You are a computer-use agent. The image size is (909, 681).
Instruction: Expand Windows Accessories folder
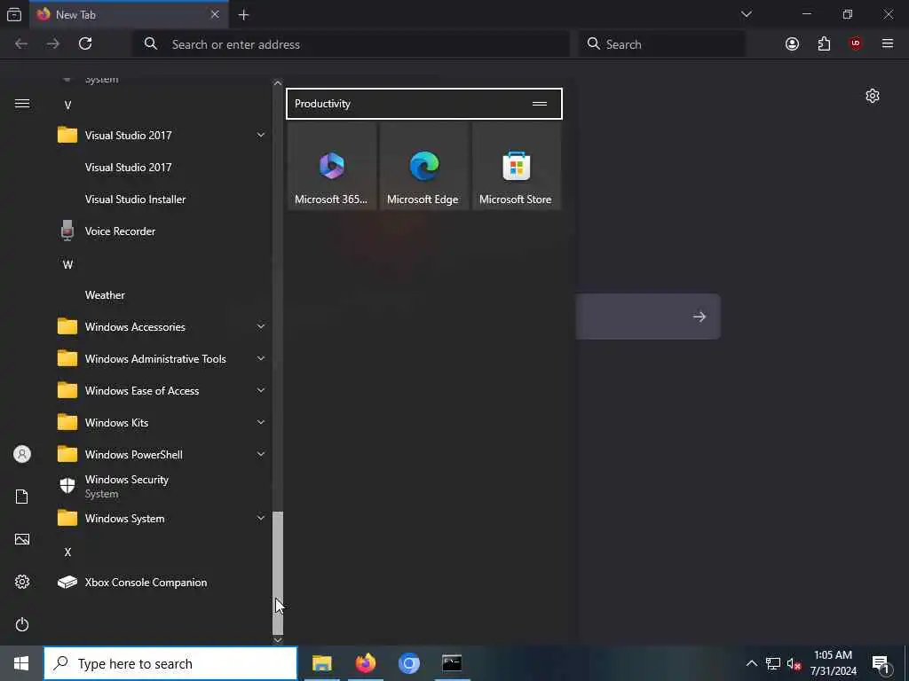click(x=162, y=327)
